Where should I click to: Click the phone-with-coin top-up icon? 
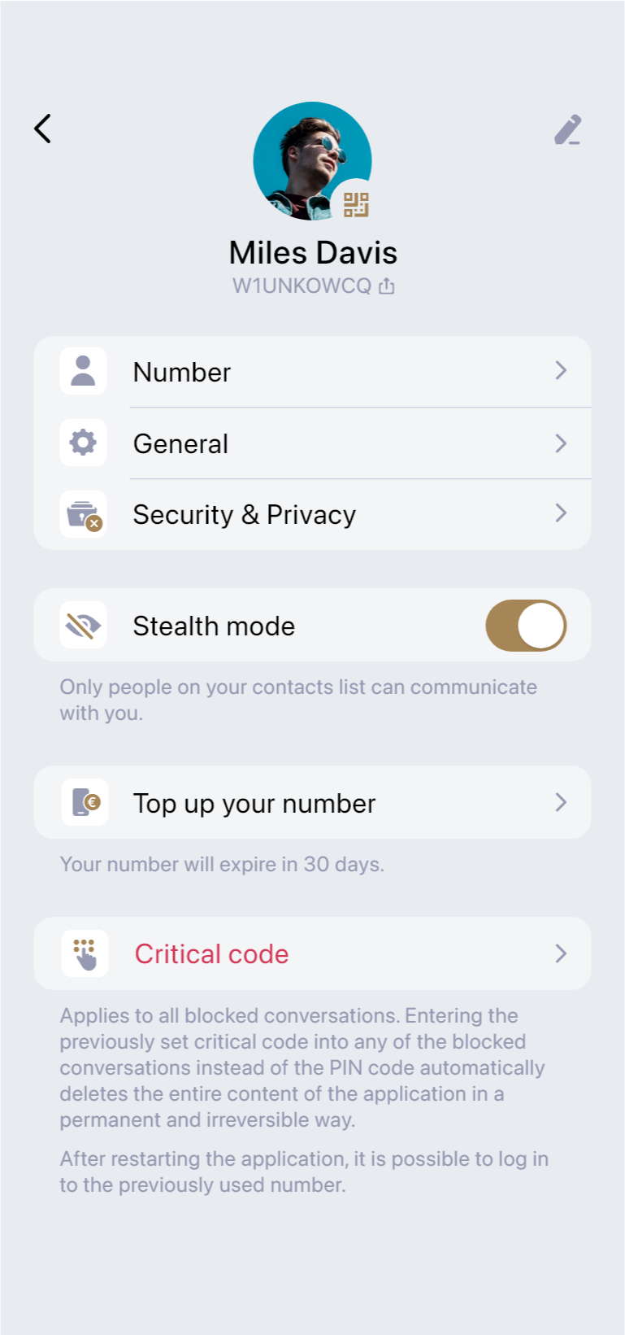85,802
